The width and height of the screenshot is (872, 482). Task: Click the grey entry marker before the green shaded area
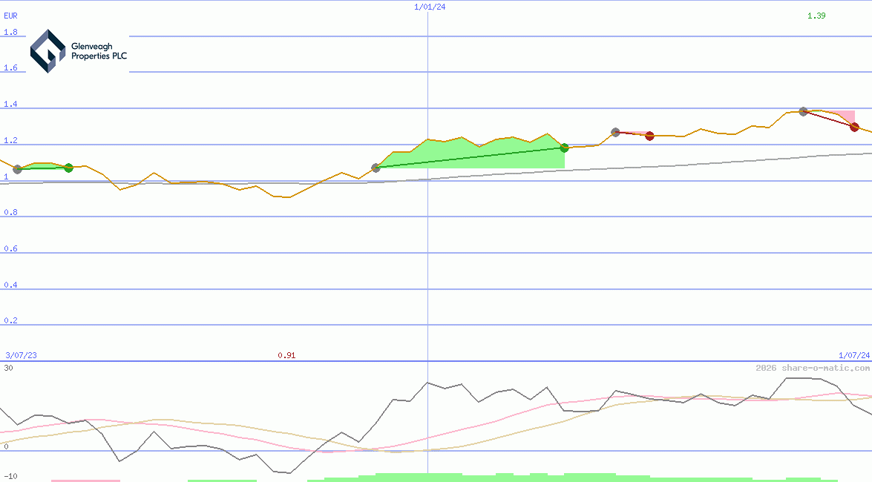[376, 168]
